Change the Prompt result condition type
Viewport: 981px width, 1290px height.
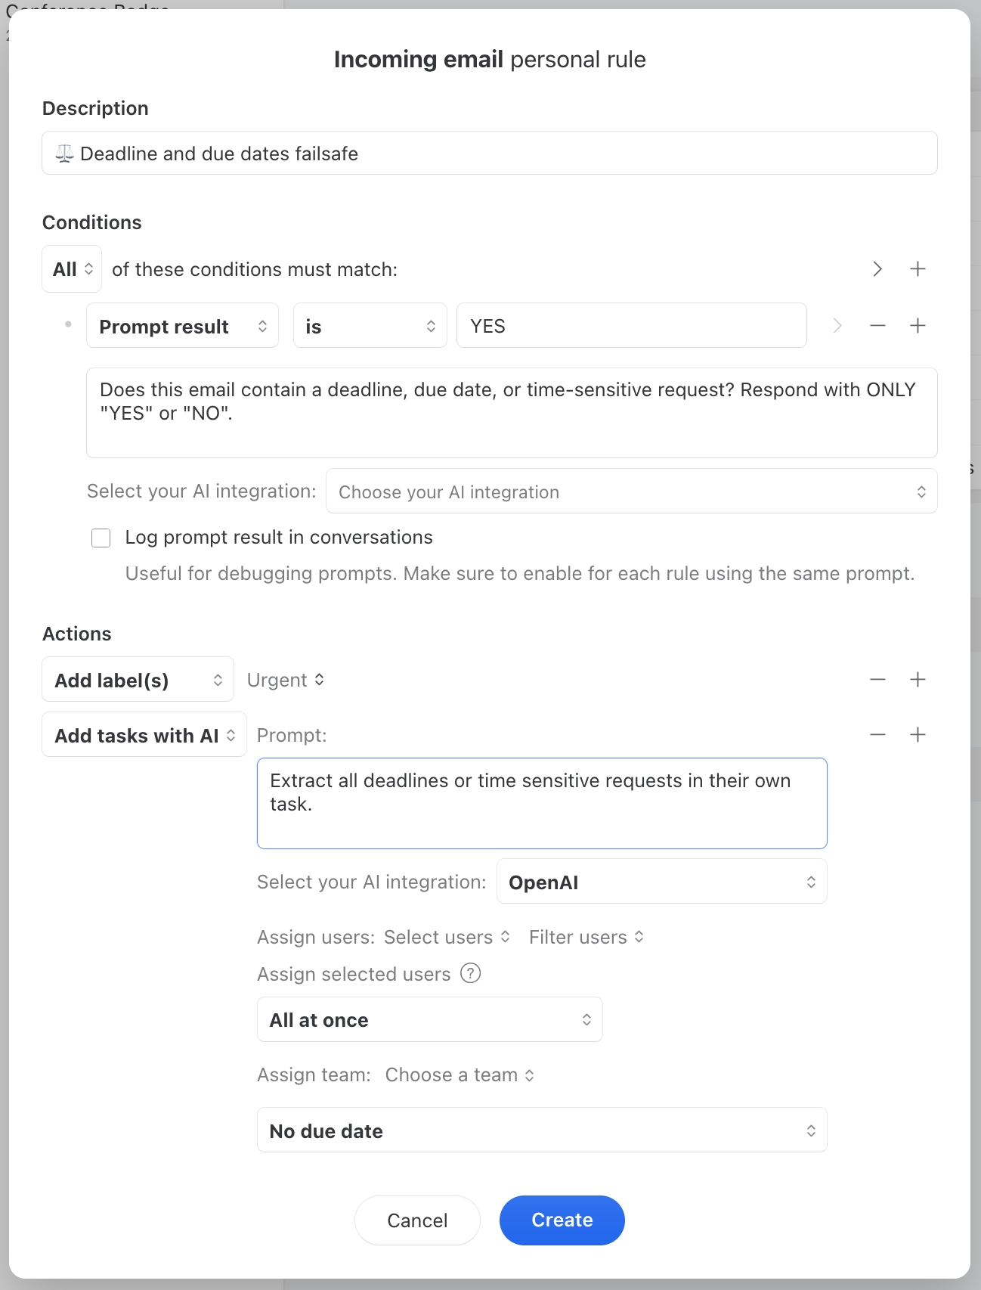point(182,325)
